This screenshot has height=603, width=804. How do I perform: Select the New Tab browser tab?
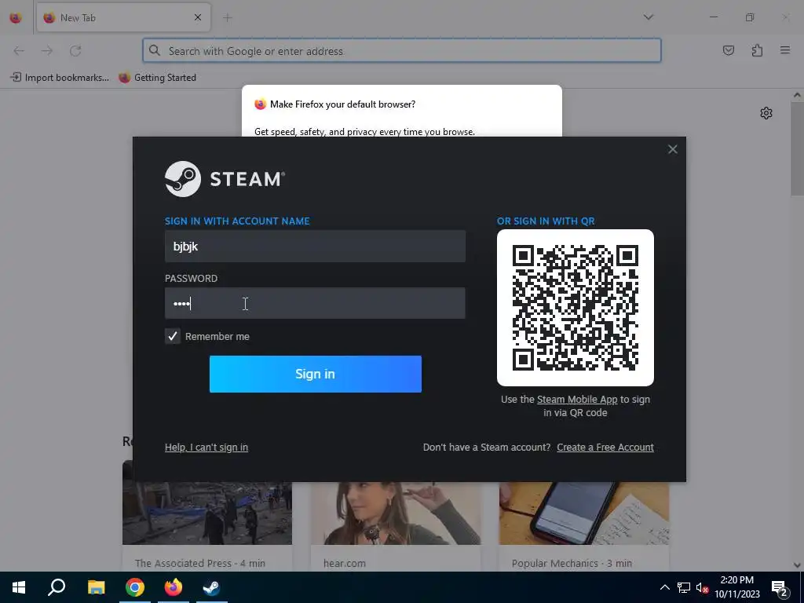(x=123, y=17)
